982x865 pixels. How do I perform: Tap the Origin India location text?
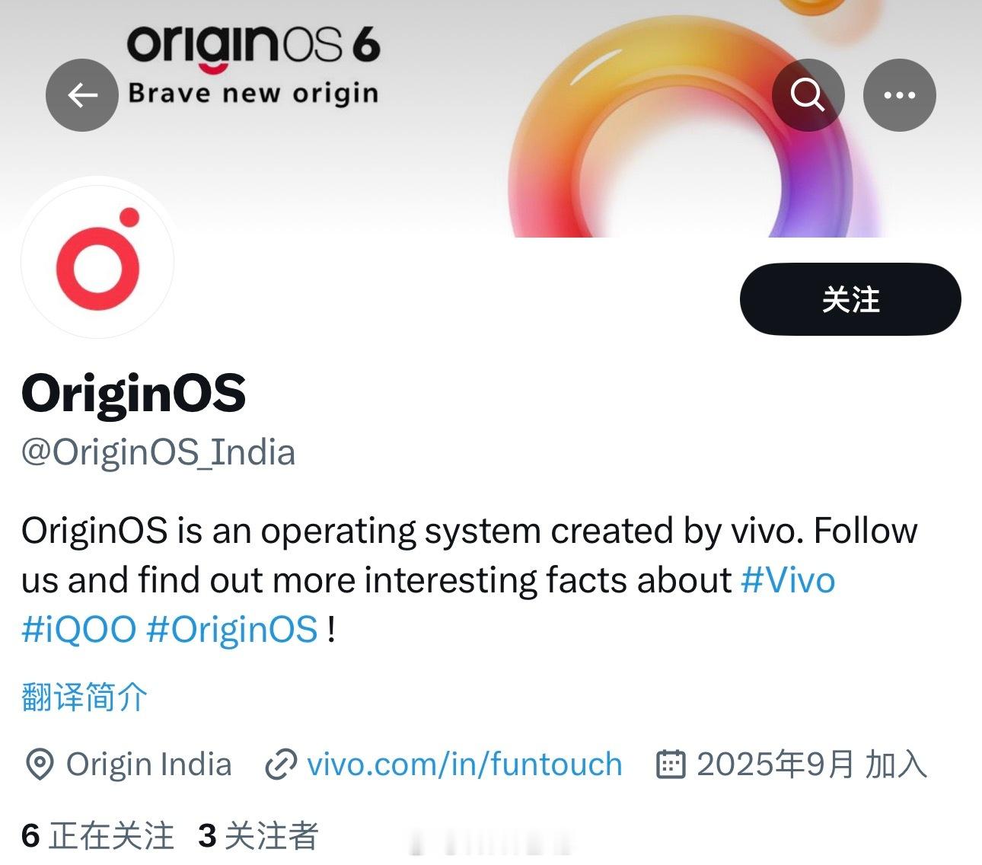pos(149,764)
